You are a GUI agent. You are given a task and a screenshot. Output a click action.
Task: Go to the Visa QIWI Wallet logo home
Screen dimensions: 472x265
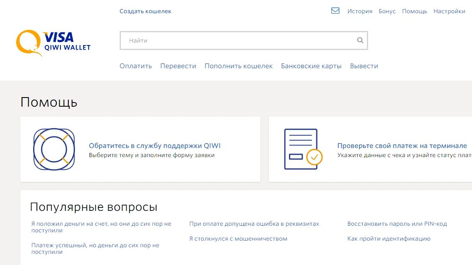coord(53,43)
